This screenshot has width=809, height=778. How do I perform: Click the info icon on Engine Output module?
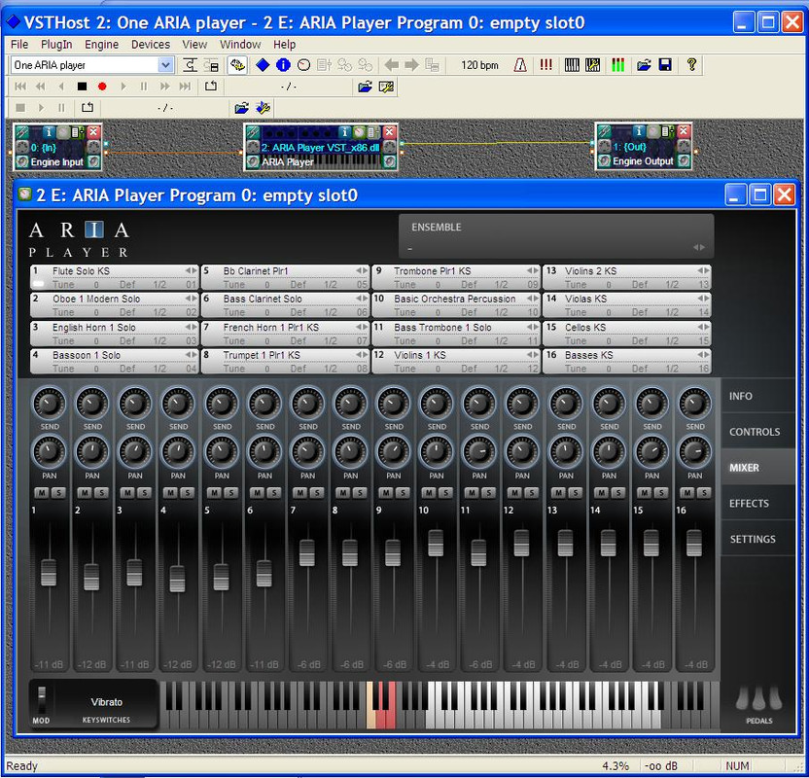[639, 131]
